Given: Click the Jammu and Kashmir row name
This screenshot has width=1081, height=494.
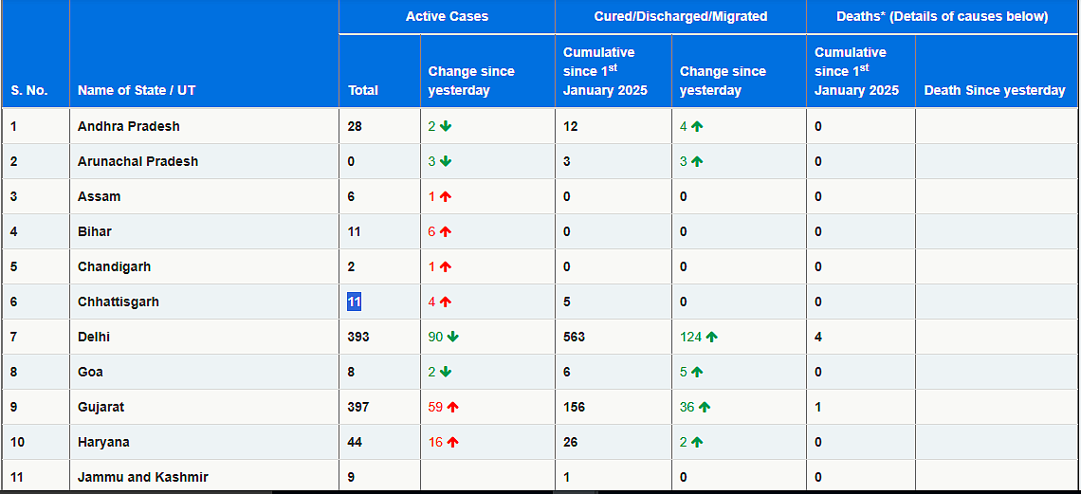Looking at the screenshot, I should [142, 477].
